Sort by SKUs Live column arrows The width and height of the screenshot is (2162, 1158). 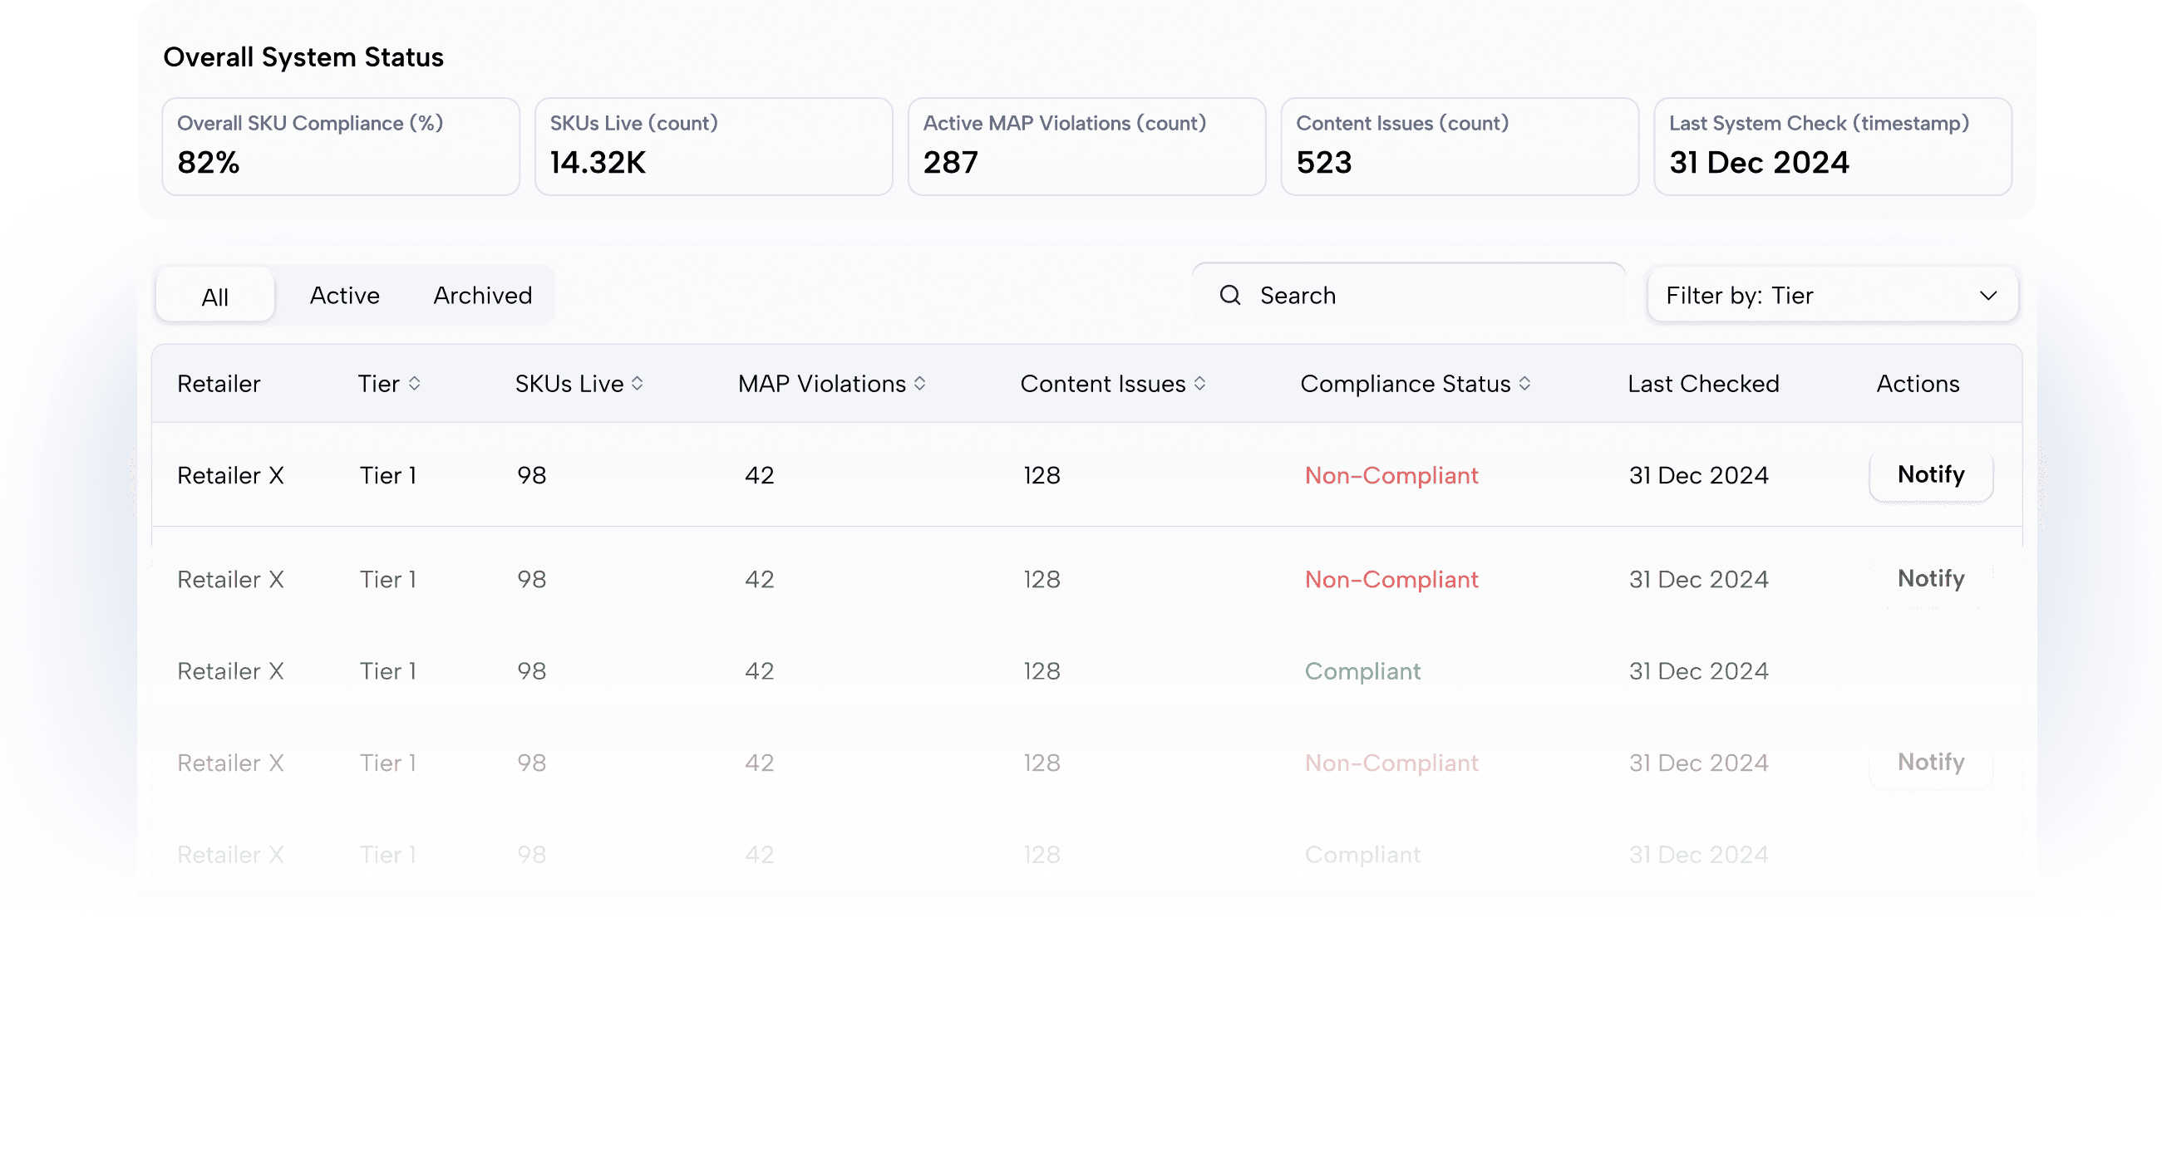[x=637, y=384]
